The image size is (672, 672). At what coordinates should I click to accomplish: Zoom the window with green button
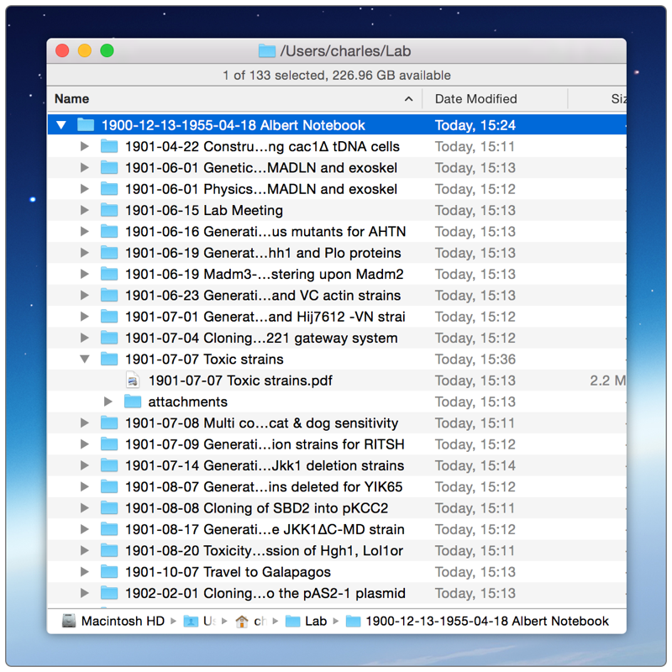coord(108,50)
